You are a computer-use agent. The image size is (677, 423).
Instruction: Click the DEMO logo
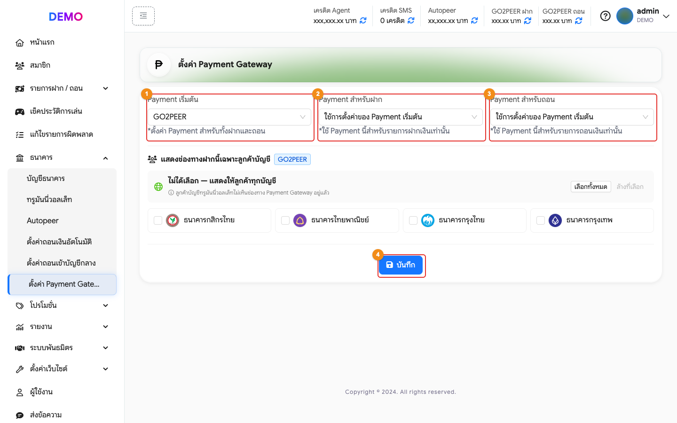click(66, 16)
